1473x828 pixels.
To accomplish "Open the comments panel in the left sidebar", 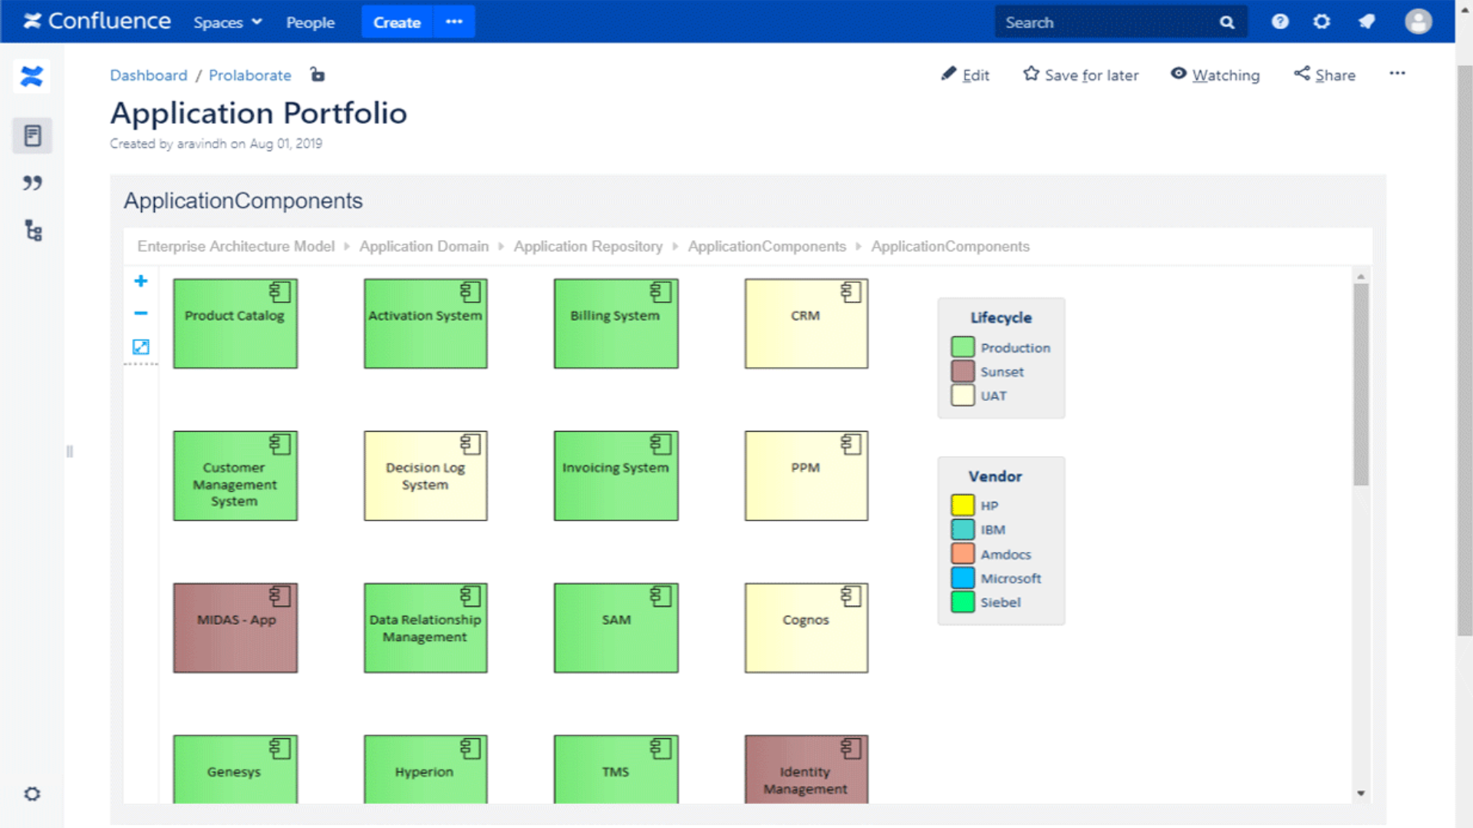I will 31,183.
